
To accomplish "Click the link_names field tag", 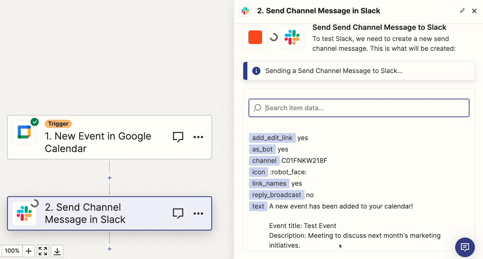I will coord(269,183).
